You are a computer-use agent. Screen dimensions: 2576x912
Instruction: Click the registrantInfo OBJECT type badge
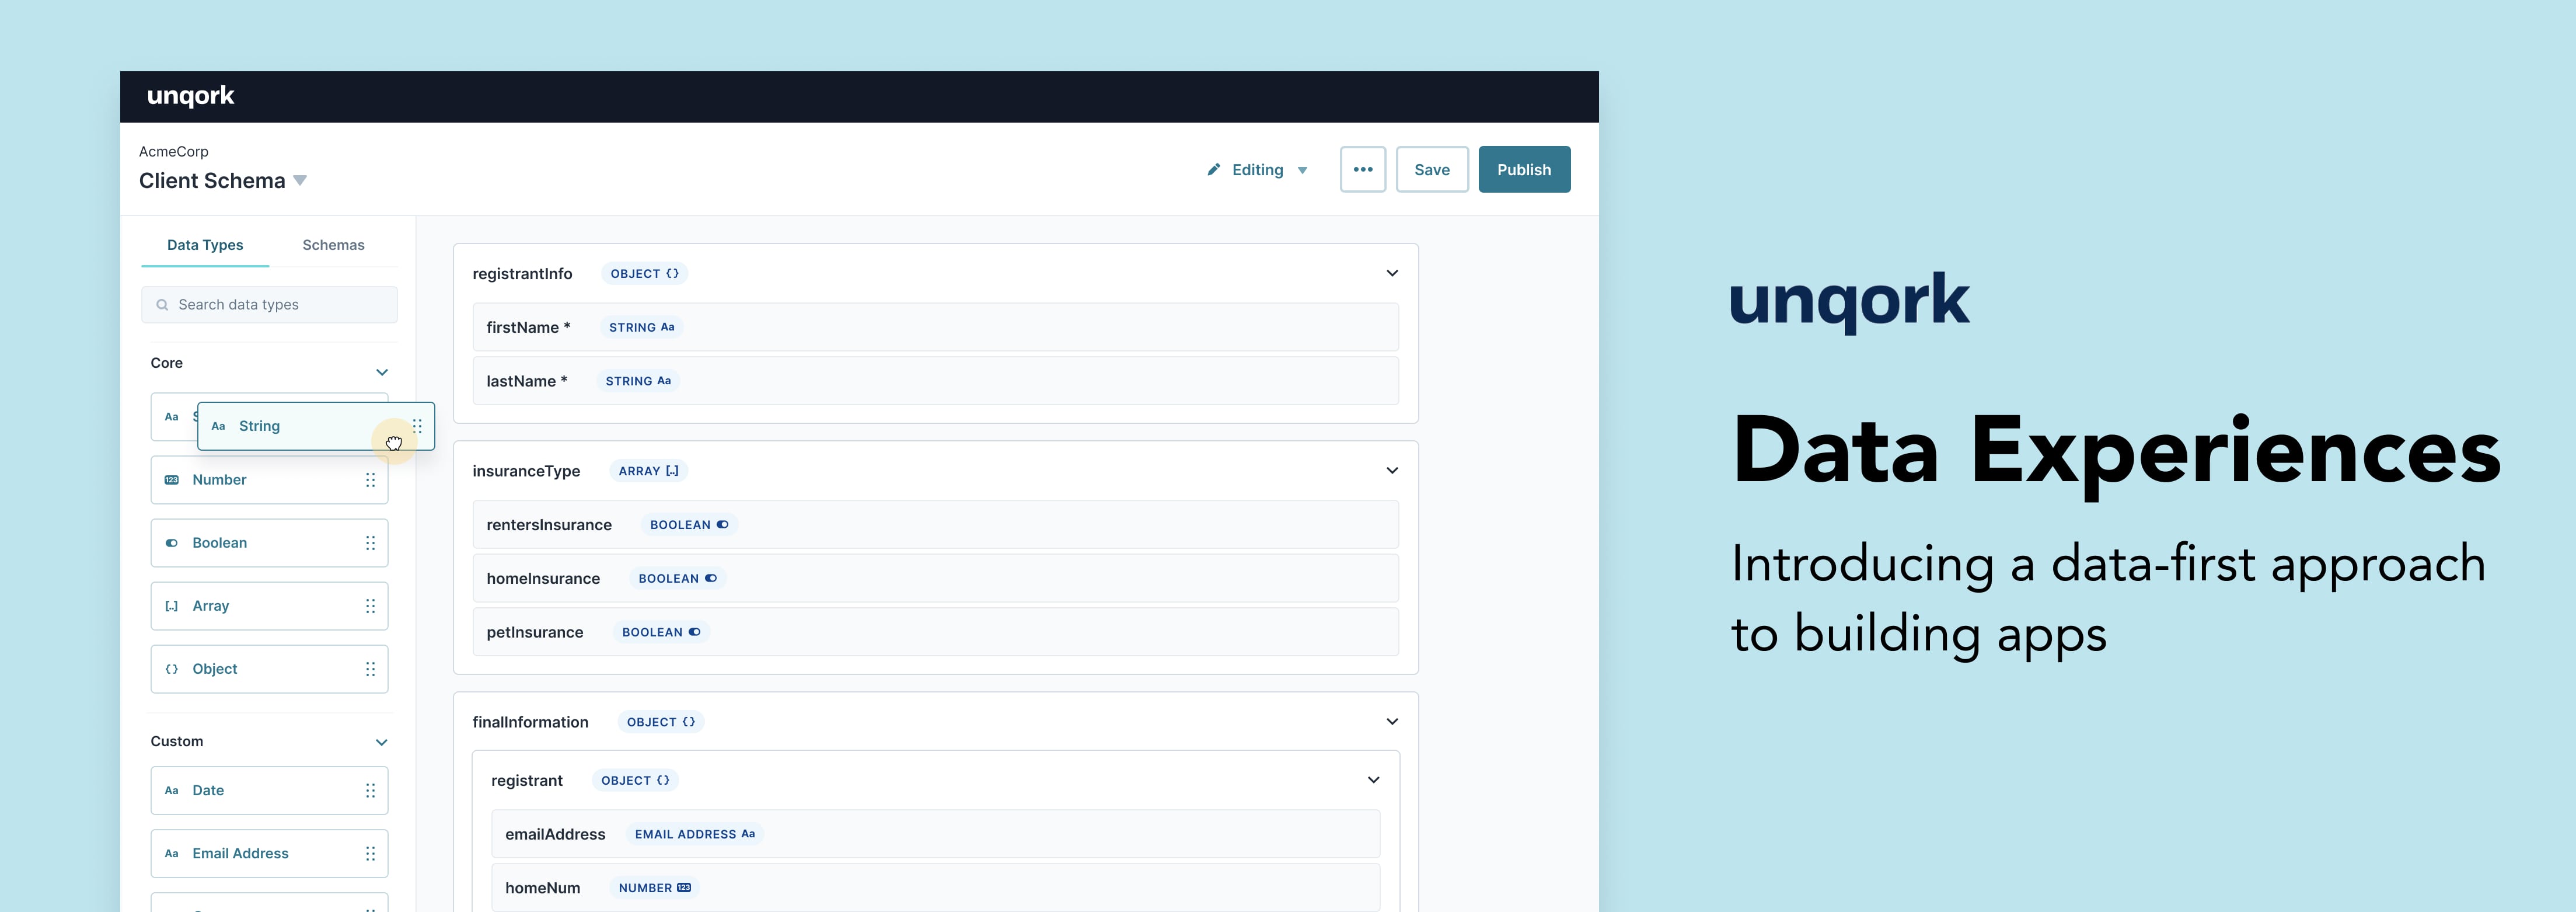pos(644,274)
